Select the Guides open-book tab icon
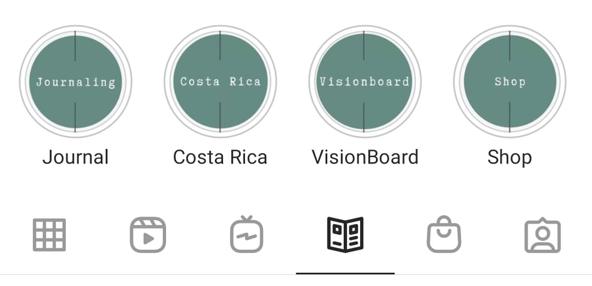Image resolution: width=592 pixels, height=286 pixels. pyautogui.click(x=345, y=235)
